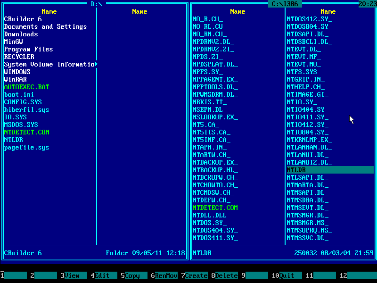Select the WINDOWS folder
Screen dimensions: 377x283
coord(17,72)
